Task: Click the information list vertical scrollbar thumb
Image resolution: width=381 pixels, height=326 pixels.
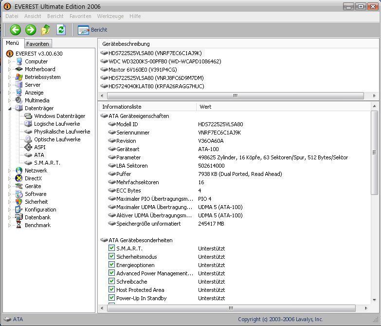Action: pos(375,153)
